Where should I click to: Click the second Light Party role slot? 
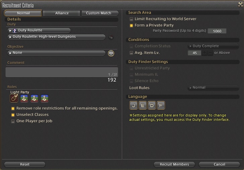click(24, 98)
